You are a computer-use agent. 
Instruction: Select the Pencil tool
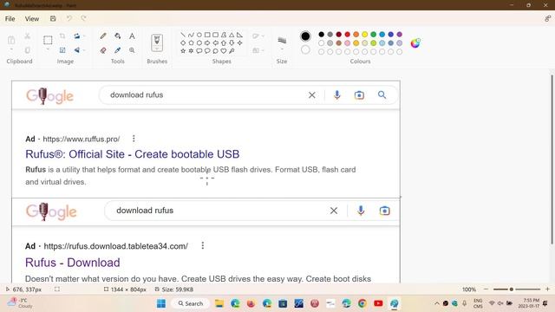pos(103,36)
